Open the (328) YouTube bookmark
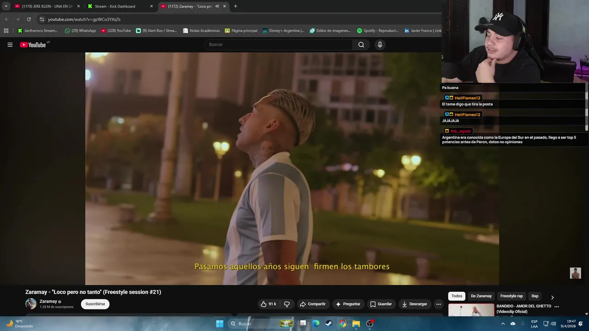 click(x=116, y=31)
